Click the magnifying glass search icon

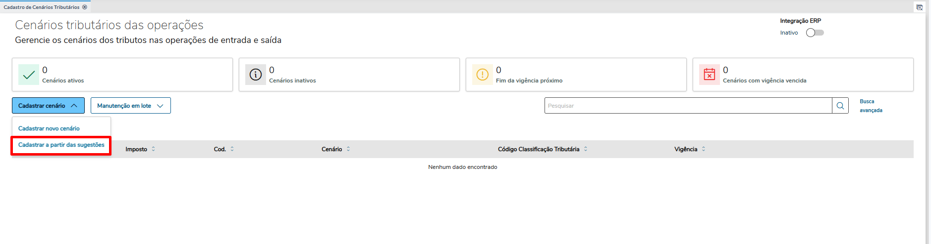[840, 106]
